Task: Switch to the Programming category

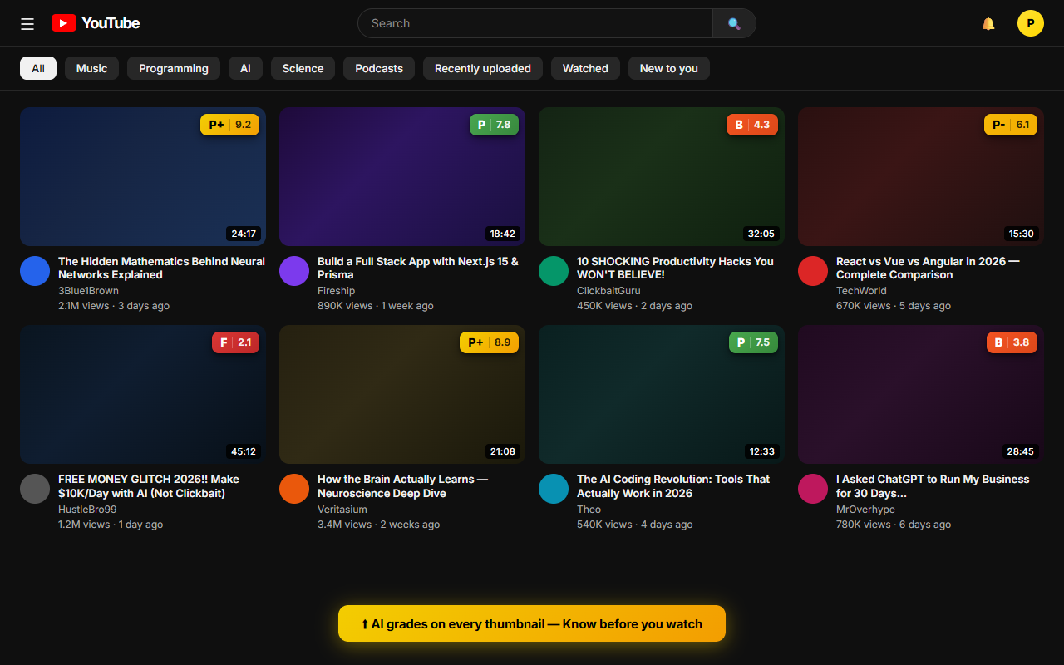Action: [x=174, y=68]
